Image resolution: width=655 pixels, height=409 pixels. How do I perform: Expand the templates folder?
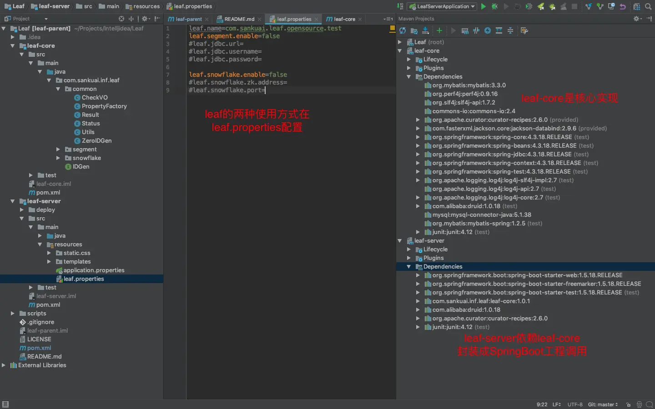pos(49,262)
